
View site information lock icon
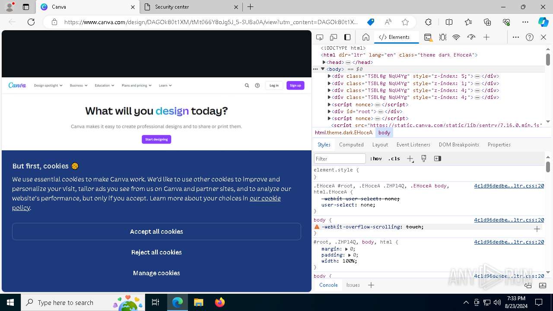pyautogui.click(x=54, y=22)
